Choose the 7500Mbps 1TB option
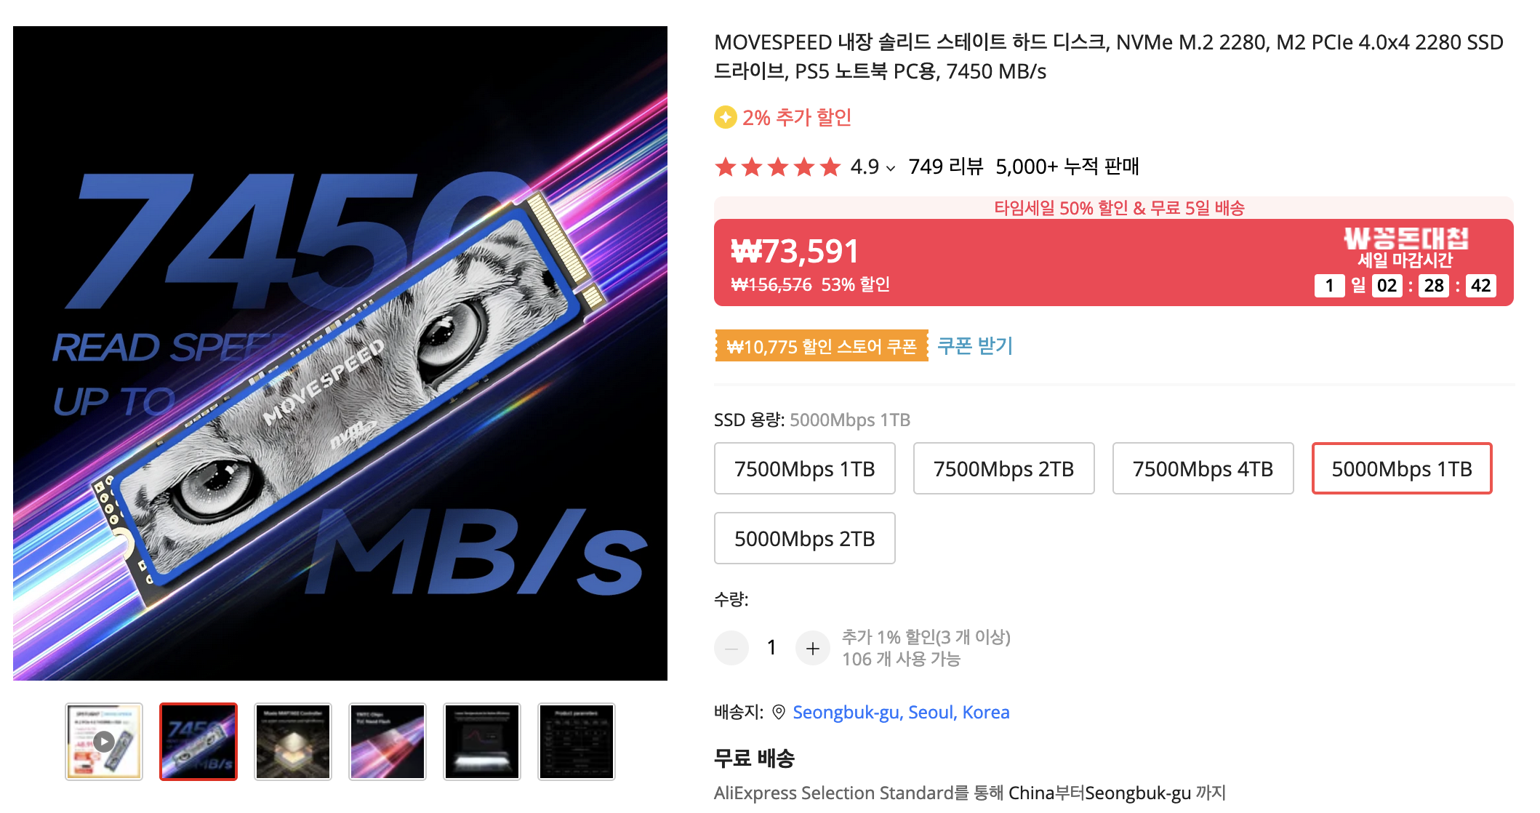 coord(805,468)
